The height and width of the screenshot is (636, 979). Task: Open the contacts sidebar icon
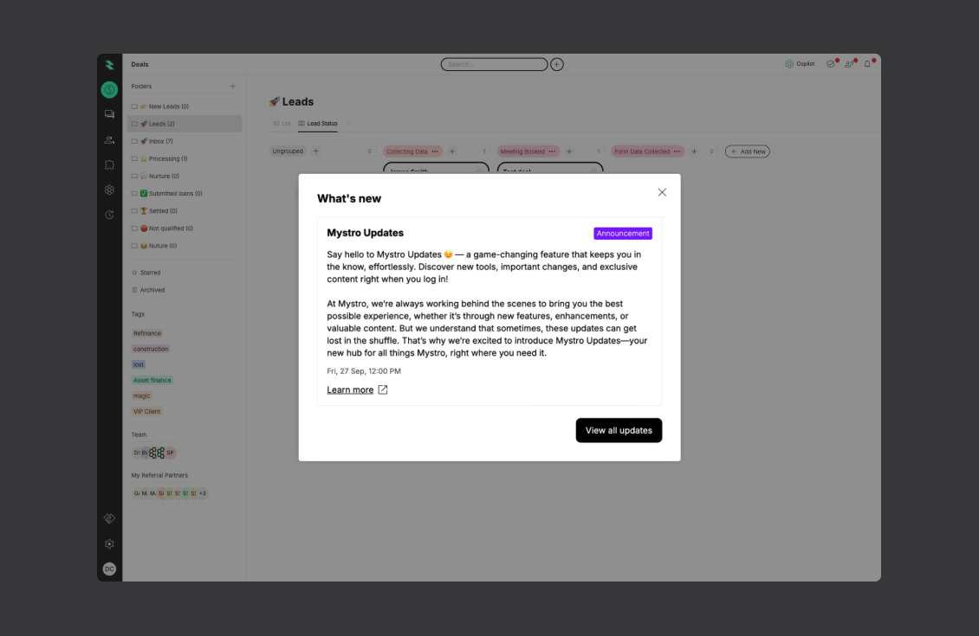tap(109, 139)
